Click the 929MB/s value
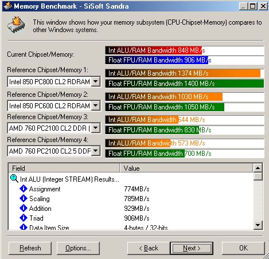269x259 pixels. pyautogui.click(x=137, y=209)
